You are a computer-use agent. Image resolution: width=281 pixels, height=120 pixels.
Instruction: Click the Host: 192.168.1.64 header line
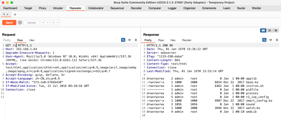click(x=21, y=49)
